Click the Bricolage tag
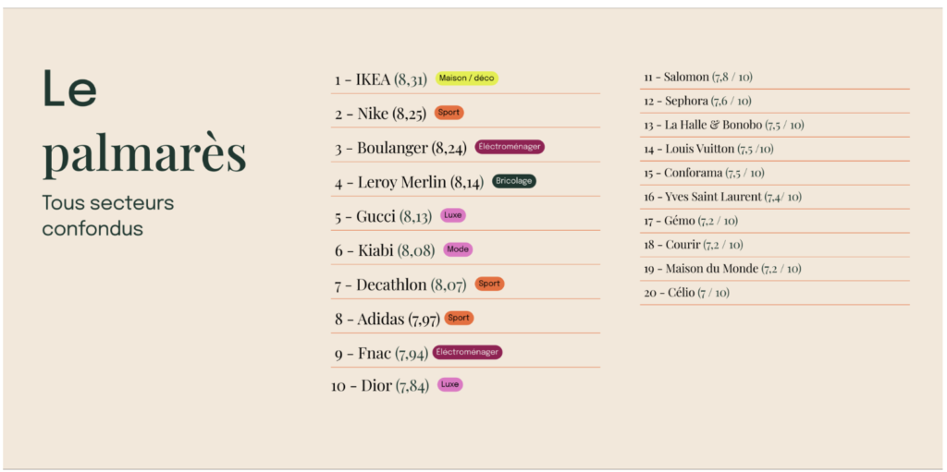 tap(514, 181)
